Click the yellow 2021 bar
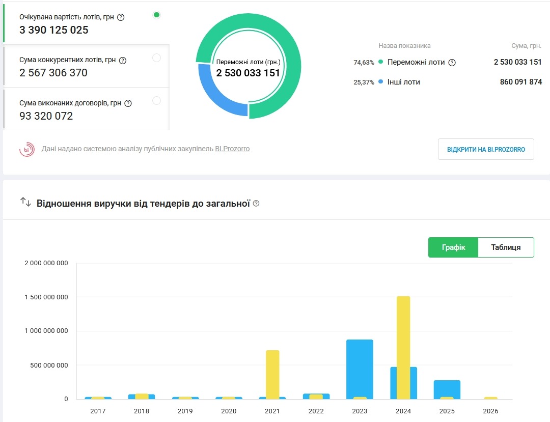 [x=272, y=374]
